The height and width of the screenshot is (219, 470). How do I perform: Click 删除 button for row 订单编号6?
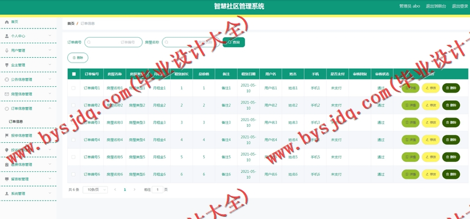(x=451, y=174)
